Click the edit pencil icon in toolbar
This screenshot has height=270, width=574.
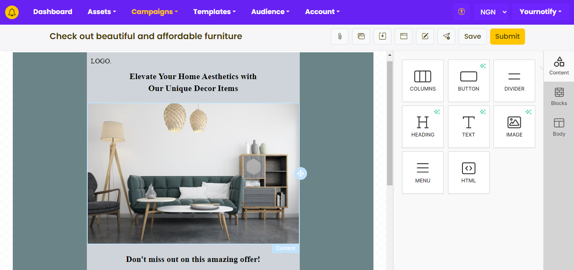(x=425, y=37)
